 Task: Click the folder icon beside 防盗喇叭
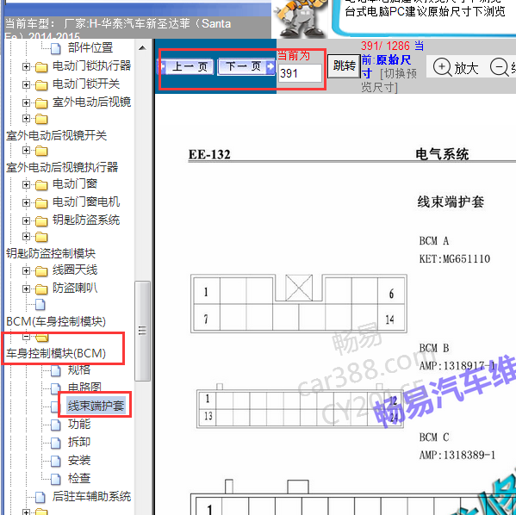coord(41,289)
